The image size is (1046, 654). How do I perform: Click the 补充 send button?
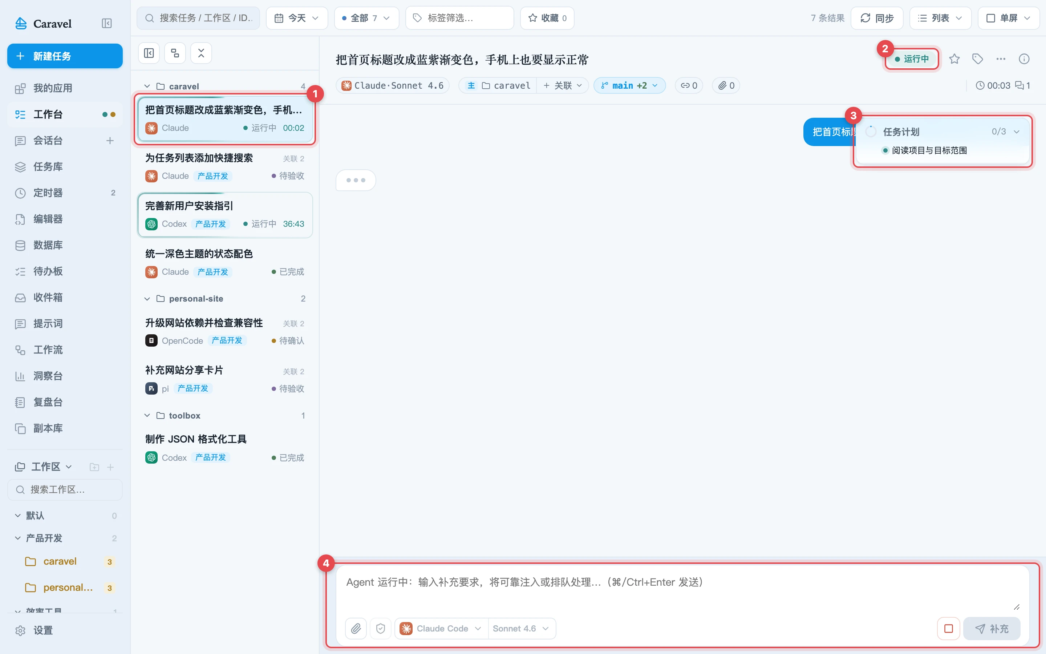[992, 629]
